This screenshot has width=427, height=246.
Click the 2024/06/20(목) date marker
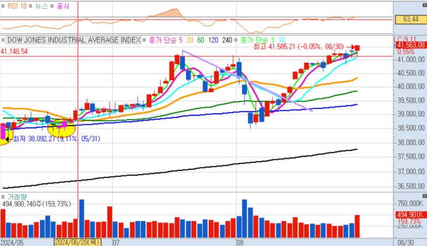(x=78, y=242)
